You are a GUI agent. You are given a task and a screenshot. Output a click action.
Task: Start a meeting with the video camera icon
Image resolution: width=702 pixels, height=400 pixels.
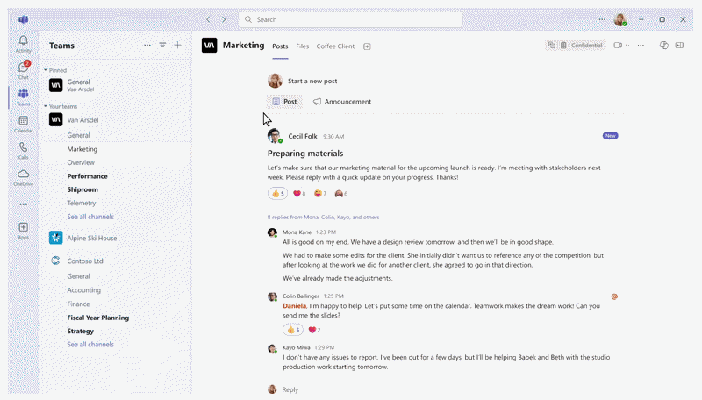coord(618,46)
